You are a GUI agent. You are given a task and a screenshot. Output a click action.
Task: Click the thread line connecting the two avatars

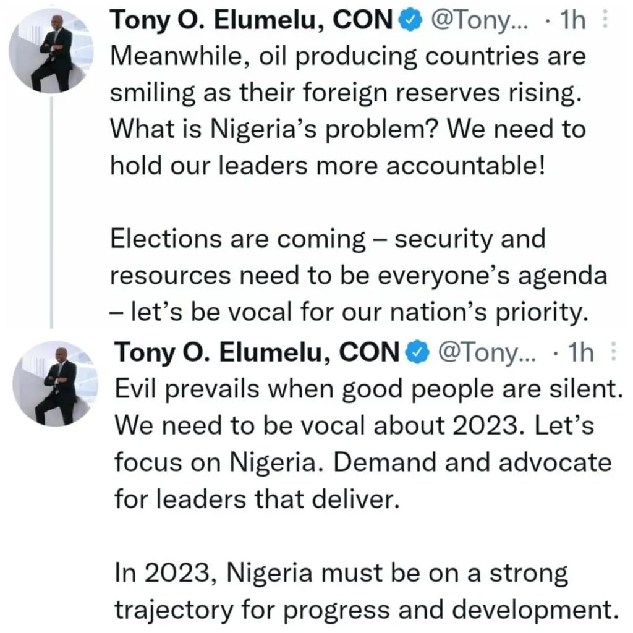52,210
